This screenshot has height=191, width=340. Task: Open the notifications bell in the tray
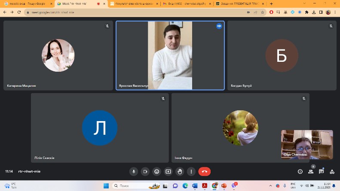pos(334,185)
